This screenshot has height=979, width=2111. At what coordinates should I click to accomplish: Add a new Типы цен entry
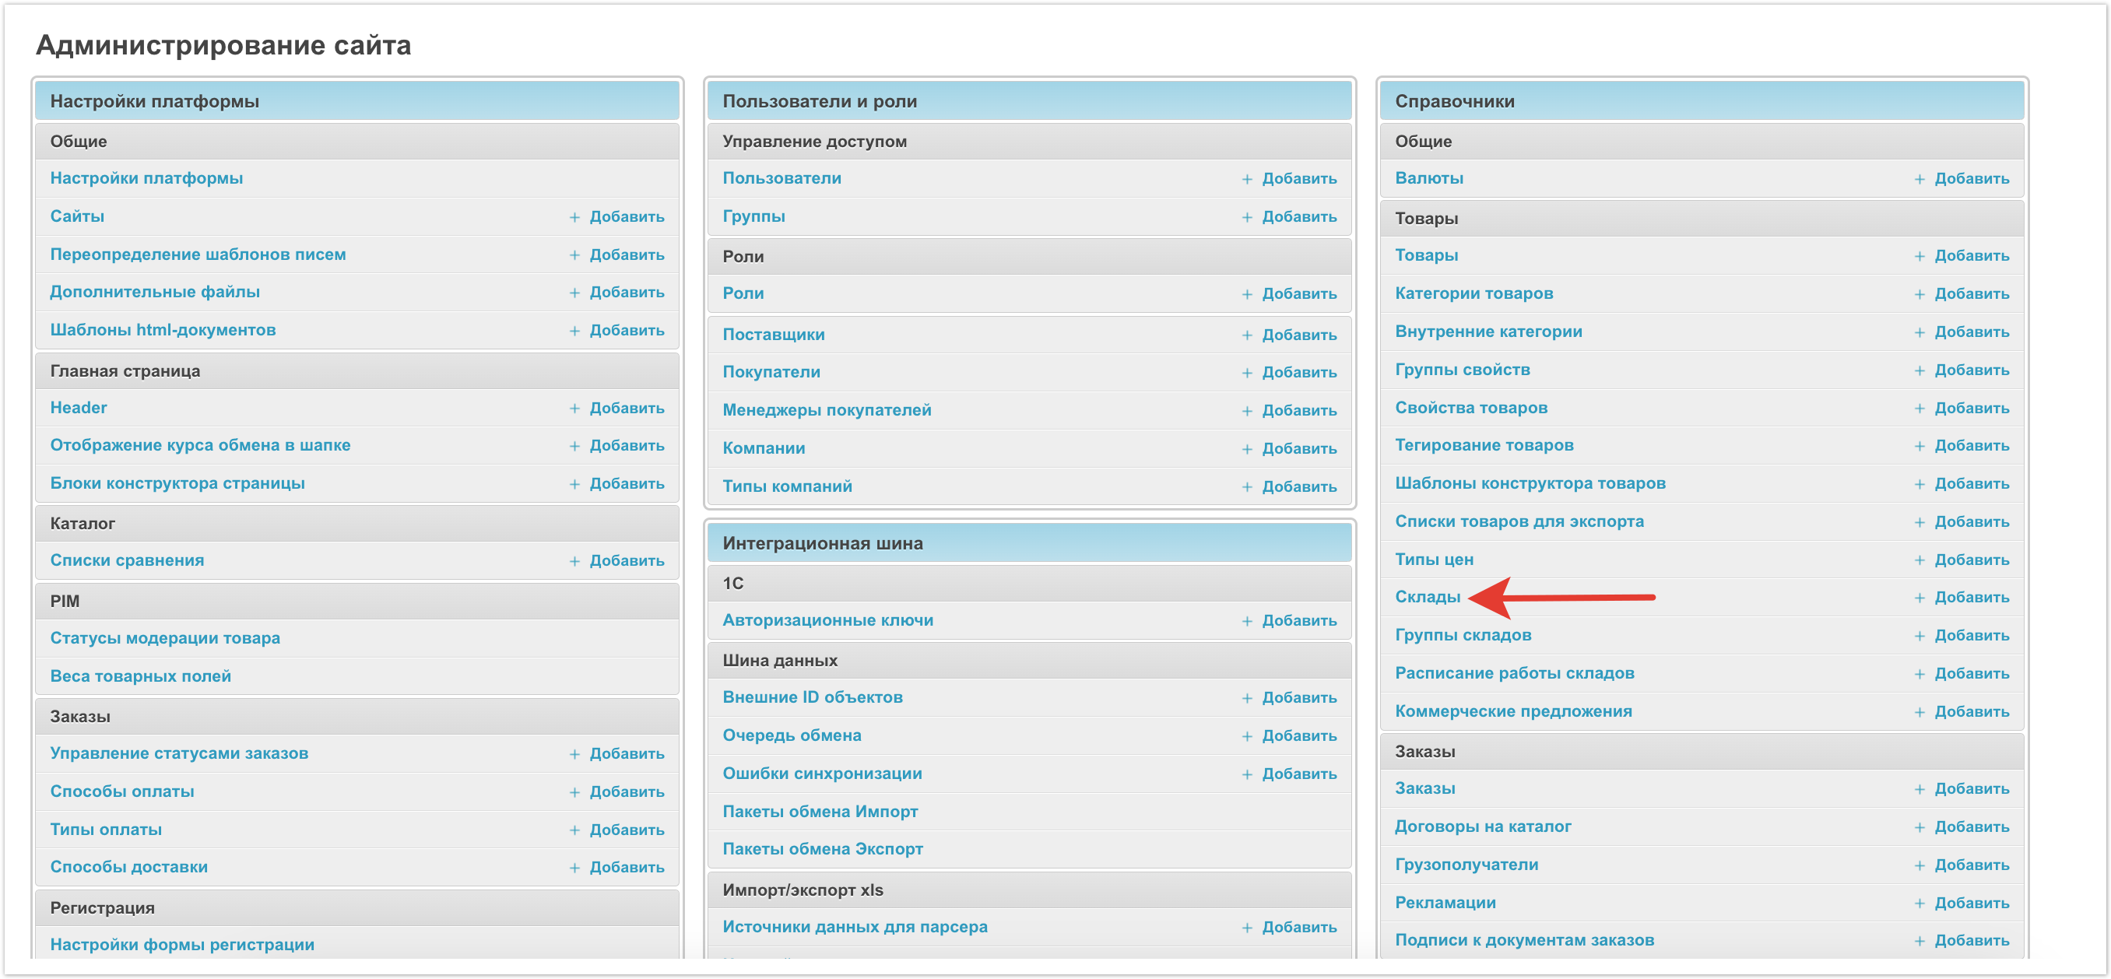click(x=1971, y=560)
